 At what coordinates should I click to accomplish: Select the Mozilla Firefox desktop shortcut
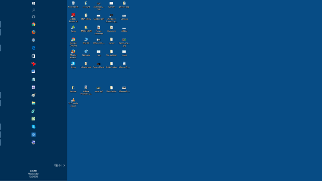(73, 54)
